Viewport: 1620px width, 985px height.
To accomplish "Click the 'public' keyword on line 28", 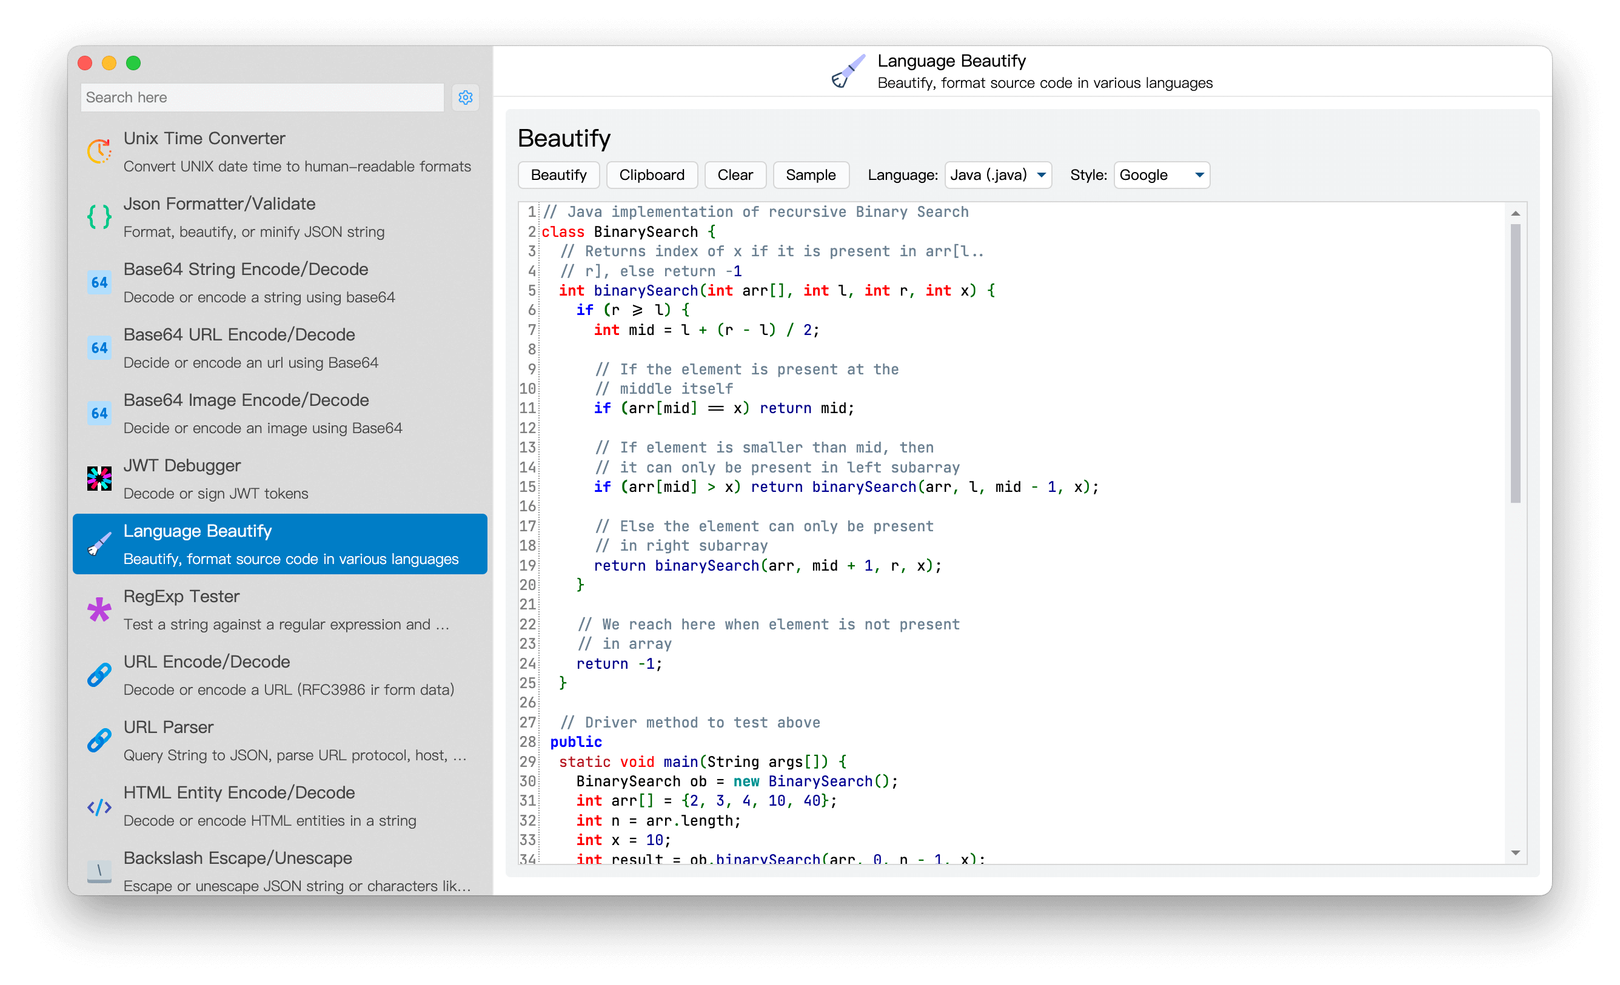I will 576,742.
